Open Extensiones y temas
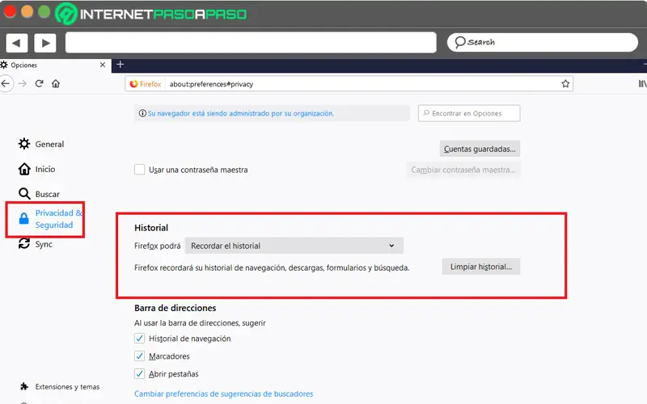Image resolution: width=647 pixels, height=404 pixels. tap(59, 387)
